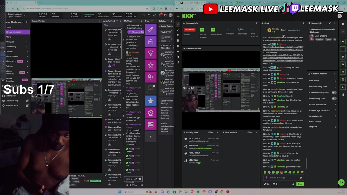The width and height of the screenshot is (347, 195).
Task: Open Kick chat settings gear icon
Action: pos(293,184)
